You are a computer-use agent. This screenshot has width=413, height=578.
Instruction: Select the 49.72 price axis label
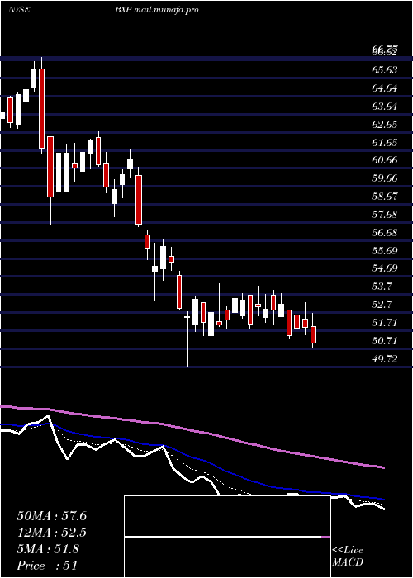(385, 358)
